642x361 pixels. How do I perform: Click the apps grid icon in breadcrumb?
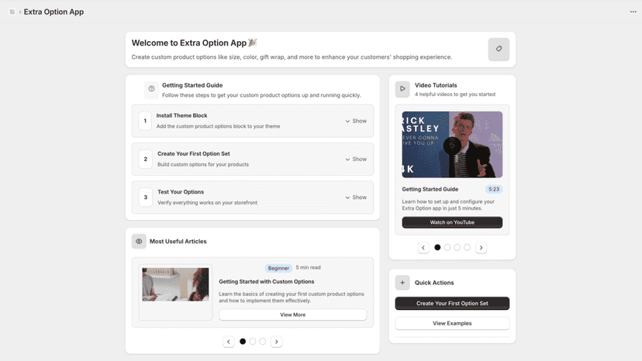(12, 12)
